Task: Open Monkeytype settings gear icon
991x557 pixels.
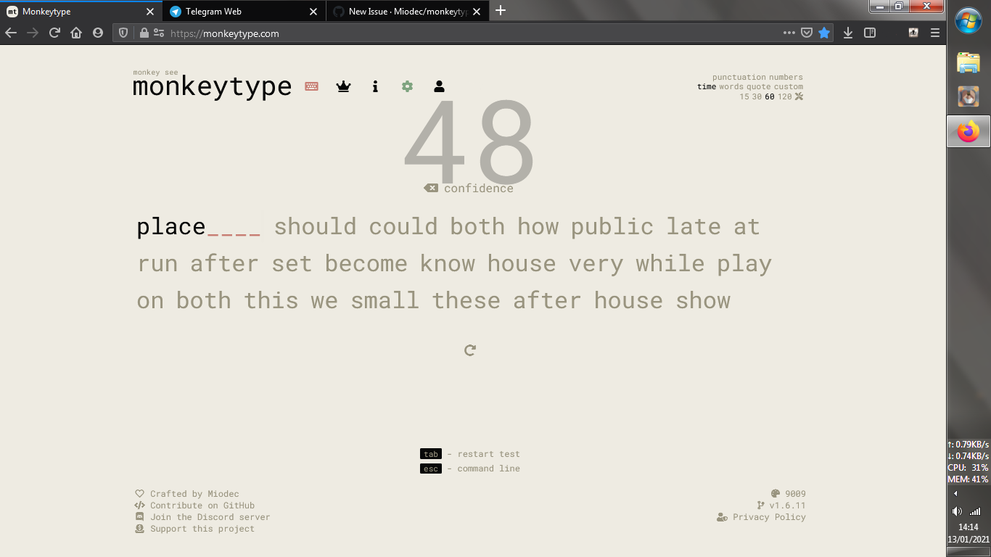Action: (x=407, y=86)
